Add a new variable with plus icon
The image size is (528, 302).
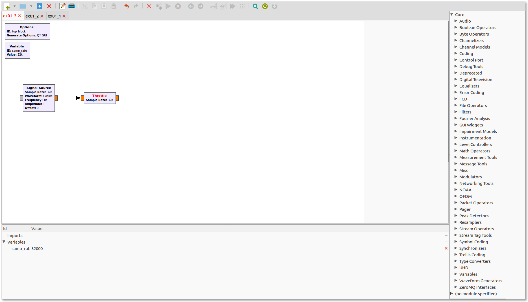pos(446,242)
